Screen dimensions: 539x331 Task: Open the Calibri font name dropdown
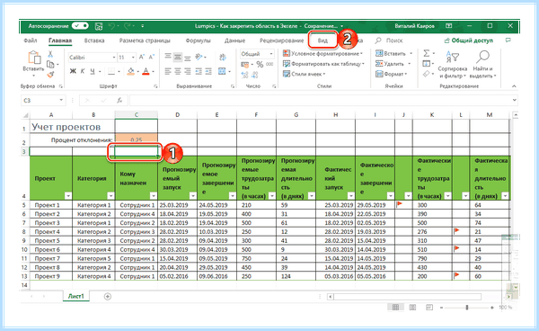[x=114, y=58]
